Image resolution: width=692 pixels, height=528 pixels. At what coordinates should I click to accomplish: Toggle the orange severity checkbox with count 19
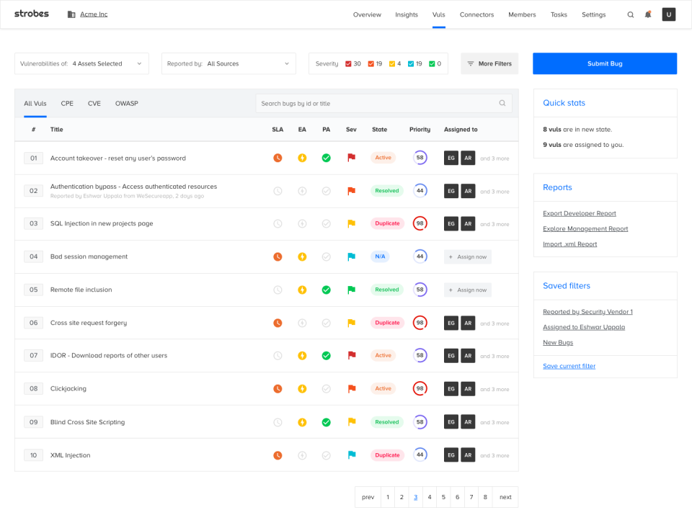click(371, 64)
